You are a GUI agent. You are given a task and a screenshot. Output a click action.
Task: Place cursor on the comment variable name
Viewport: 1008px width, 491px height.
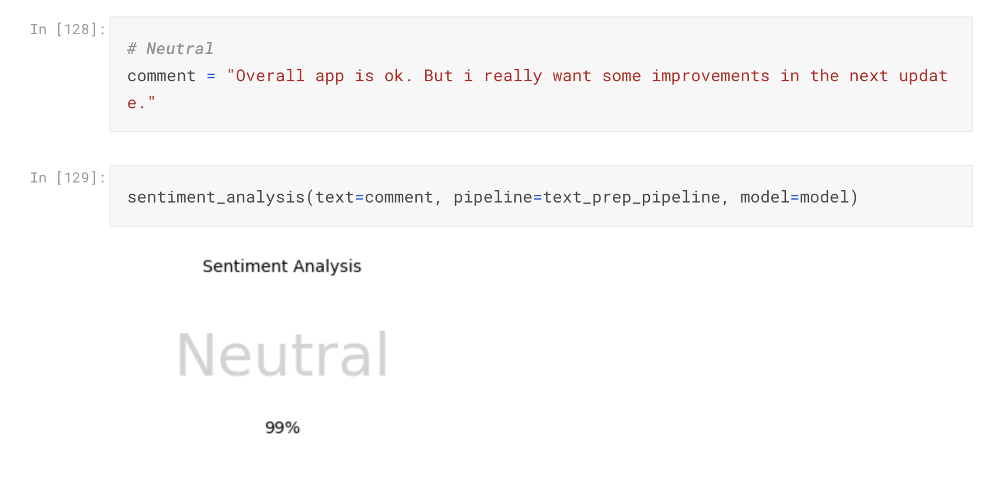pyautogui.click(x=161, y=76)
